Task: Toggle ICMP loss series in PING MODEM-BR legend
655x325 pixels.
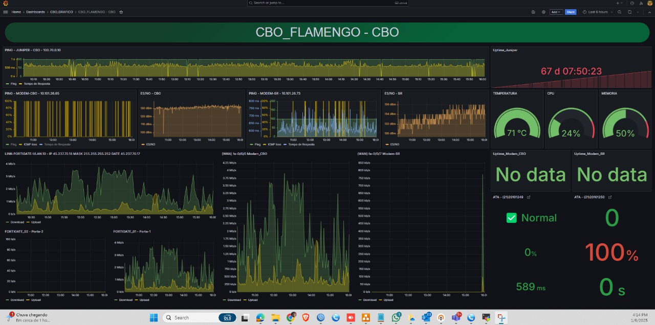Action: pos(271,145)
